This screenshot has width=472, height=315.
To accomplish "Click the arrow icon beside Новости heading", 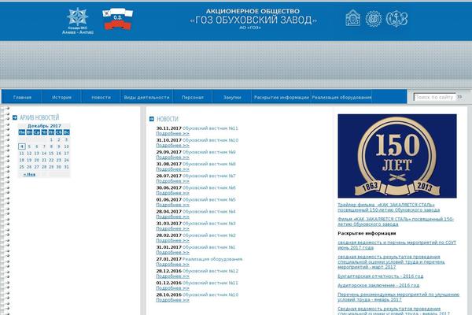I will [152, 119].
